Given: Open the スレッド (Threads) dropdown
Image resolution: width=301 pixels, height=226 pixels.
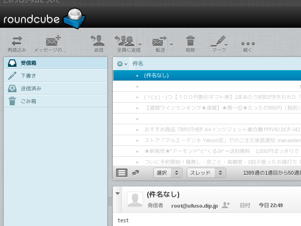Looking at the screenshot, I should (x=204, y=173).
